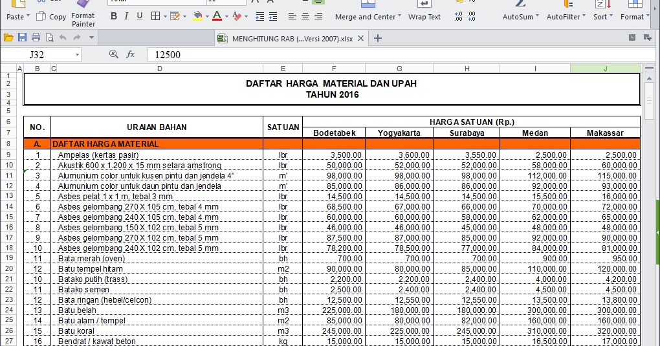Decrease the cell indent
This screenshot has width=660, height=346.
coord(260,17)
